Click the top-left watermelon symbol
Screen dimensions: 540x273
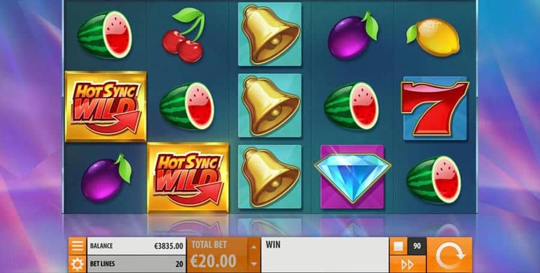point(104,34)
